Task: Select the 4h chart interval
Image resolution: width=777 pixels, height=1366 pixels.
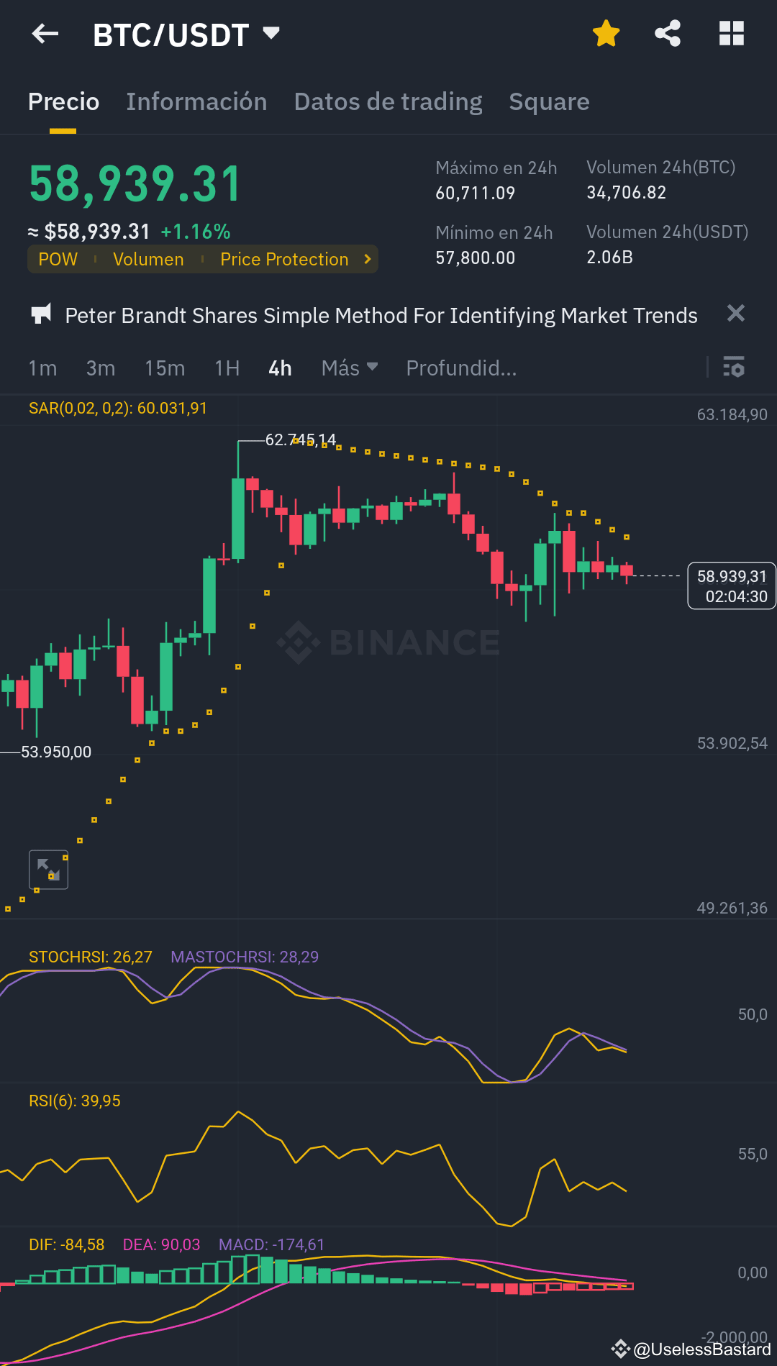Action: pos(280,368)
